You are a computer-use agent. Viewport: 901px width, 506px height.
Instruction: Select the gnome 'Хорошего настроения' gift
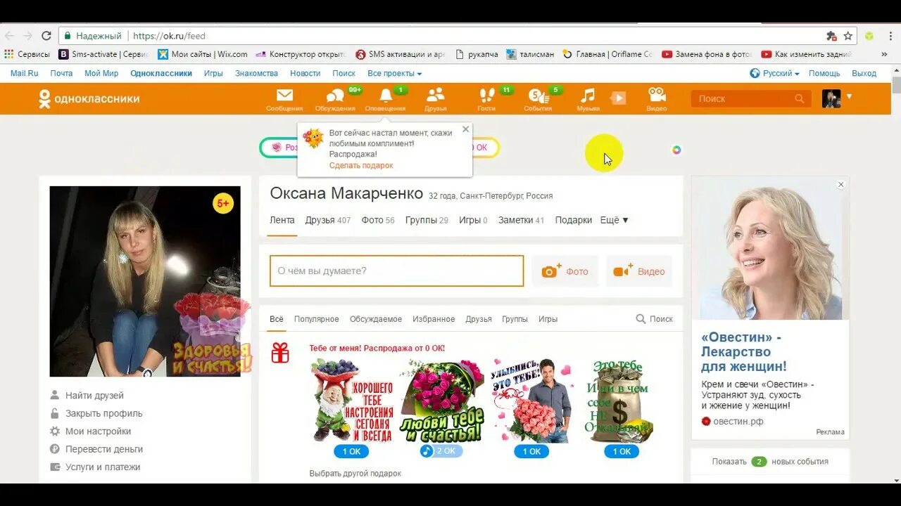point(352,401)
